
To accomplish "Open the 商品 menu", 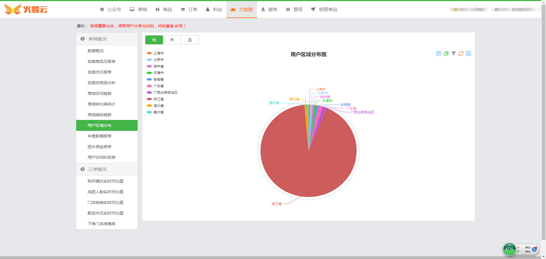I will [x=163, y=10].
